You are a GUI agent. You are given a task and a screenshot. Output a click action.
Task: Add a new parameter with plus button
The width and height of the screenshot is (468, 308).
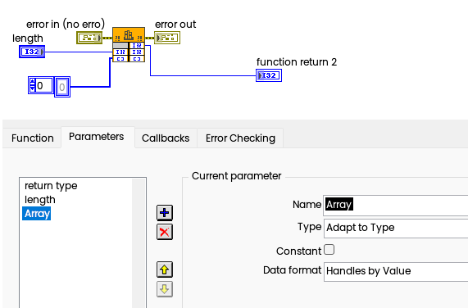click(165, 213)
